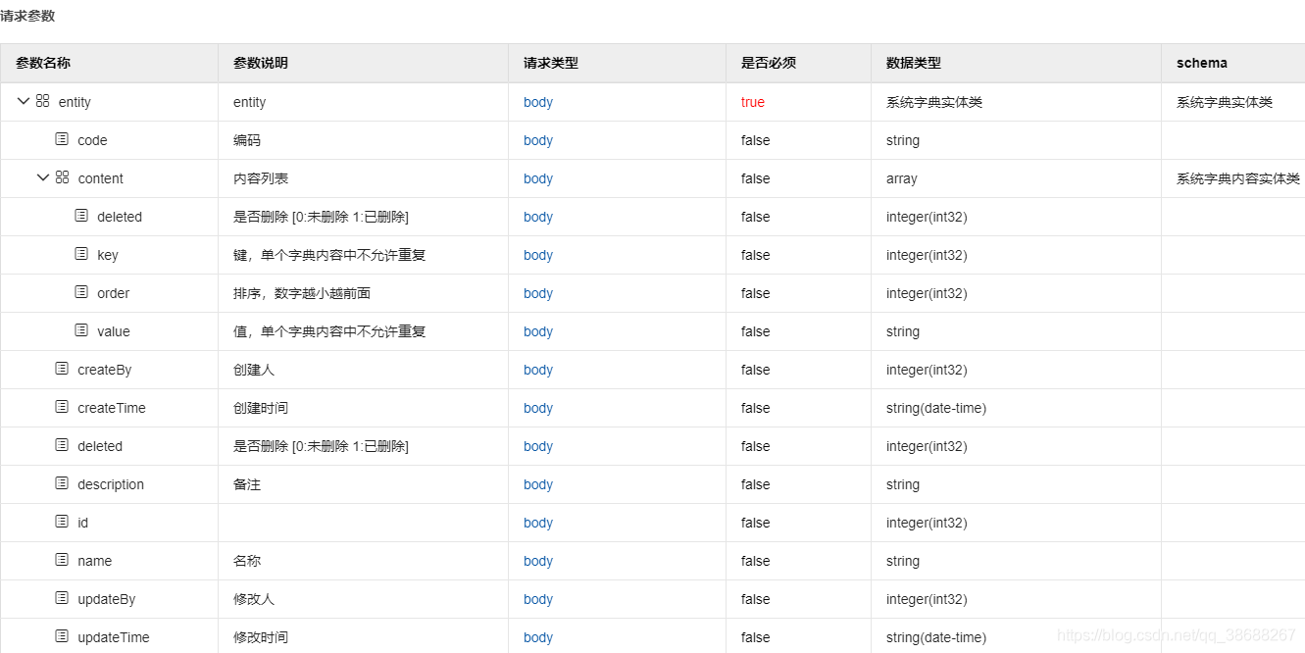Click the field icon beside createBy
The height and width of the screenshot is (653, 1305).
[x=62, y=369]
